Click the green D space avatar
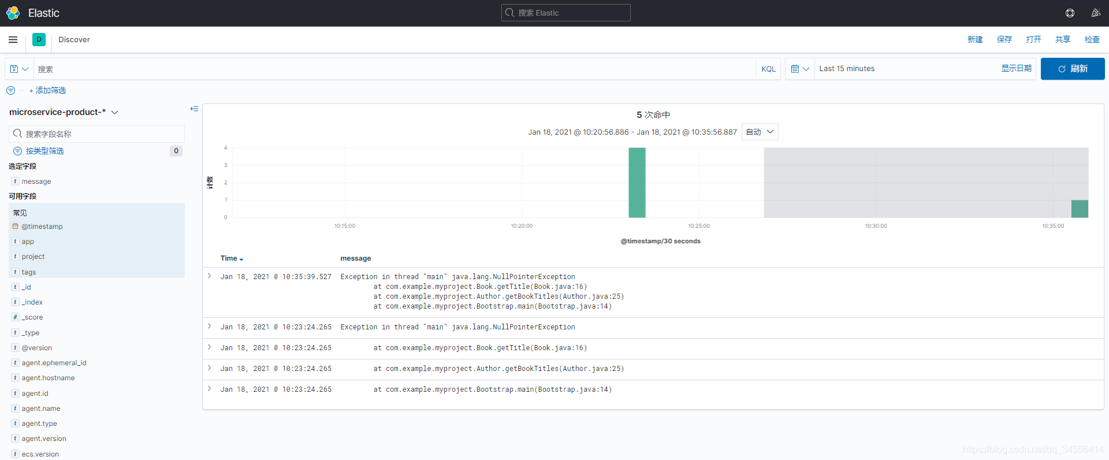This screenshot has width=1109, height=460. tap(39, 39)
